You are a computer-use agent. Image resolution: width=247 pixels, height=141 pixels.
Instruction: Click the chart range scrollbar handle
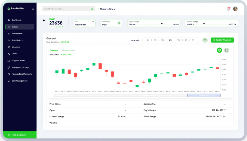pyautogui.click(x=201, y=95)
